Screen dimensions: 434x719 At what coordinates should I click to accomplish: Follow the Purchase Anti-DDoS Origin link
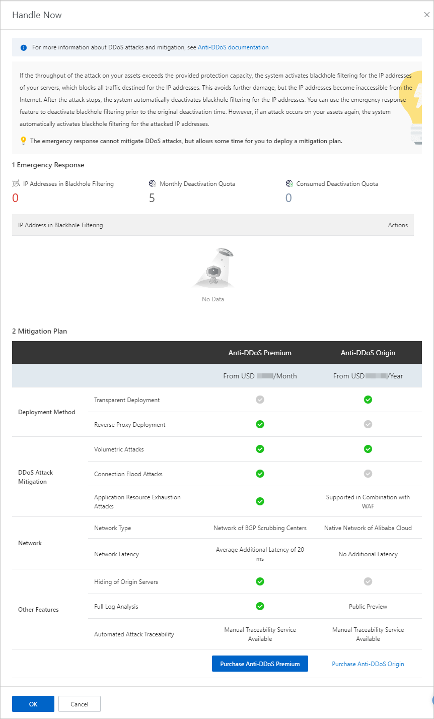point(368,664)
